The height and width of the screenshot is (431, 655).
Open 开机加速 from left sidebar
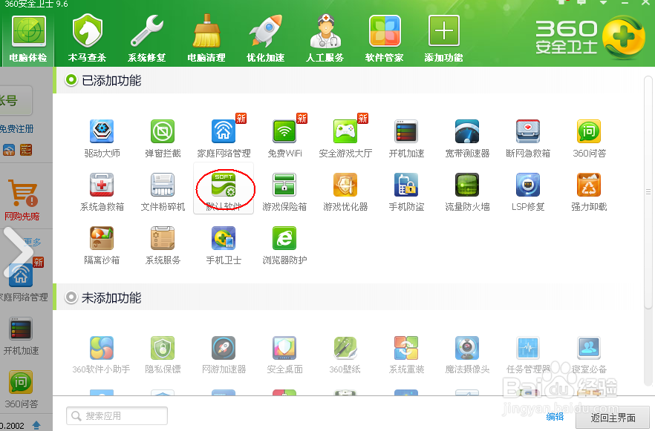pos(21,336)
